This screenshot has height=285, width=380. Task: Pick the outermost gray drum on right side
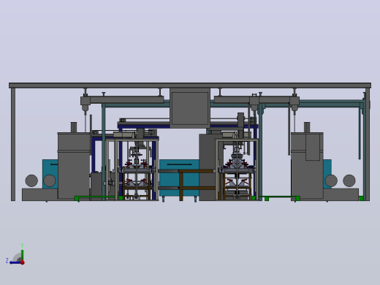click(x=349, y=180)
